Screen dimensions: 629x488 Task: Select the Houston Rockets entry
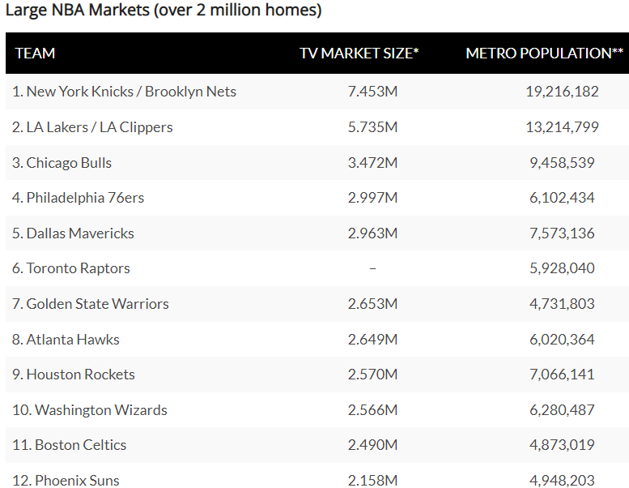click(x=73, y=375)
